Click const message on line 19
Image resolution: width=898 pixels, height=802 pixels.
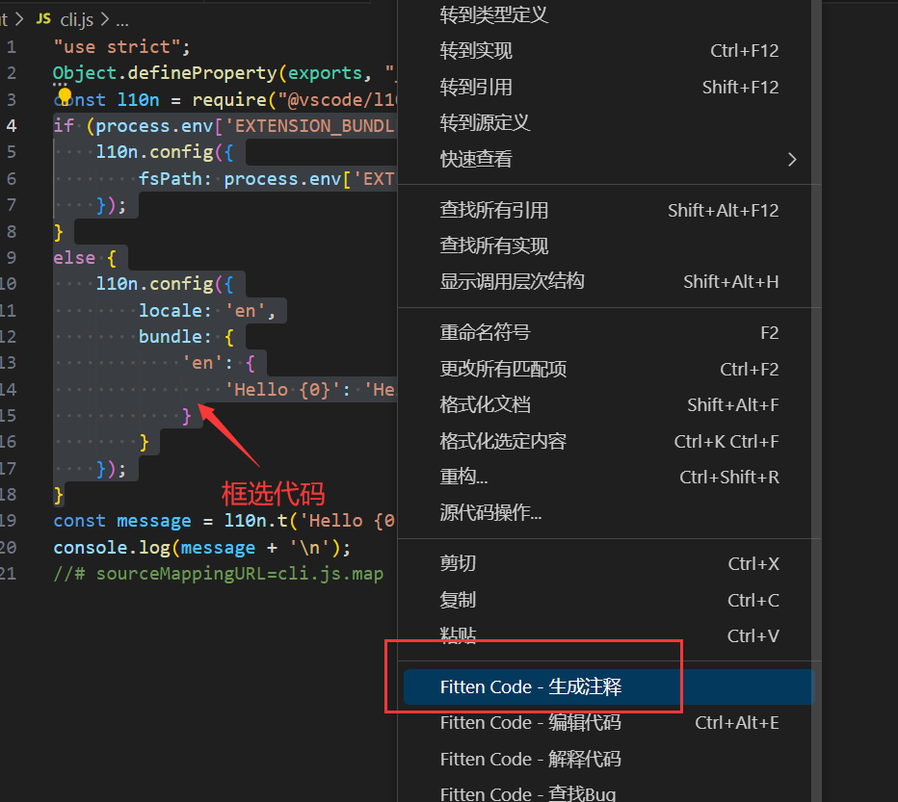[122, 521]
